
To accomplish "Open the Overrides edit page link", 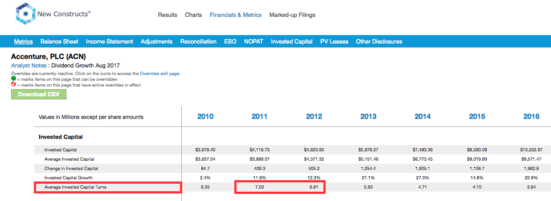I will (159, 74).
